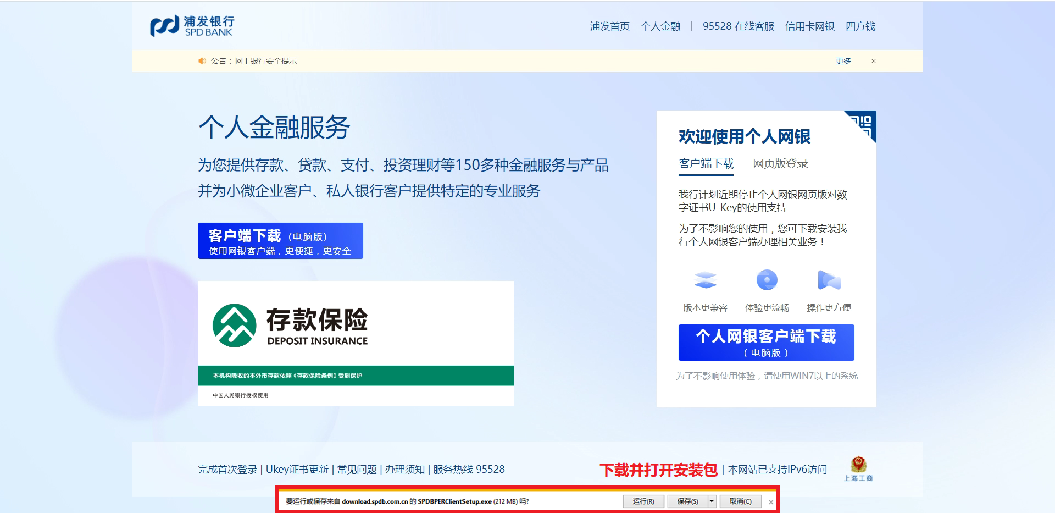The height and width of the screenshot is (513, 1055).
Task: Open 常见问题 footer link
Action: pyautogui.click(x=357, y=469)
